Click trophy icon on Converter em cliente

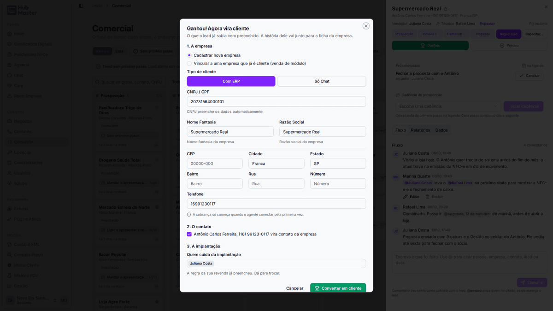[x=317, y=288]
